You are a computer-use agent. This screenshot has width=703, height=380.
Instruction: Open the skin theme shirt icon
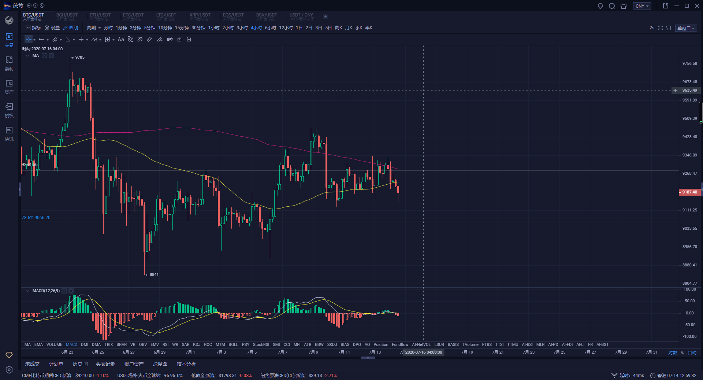click(624, 6)
